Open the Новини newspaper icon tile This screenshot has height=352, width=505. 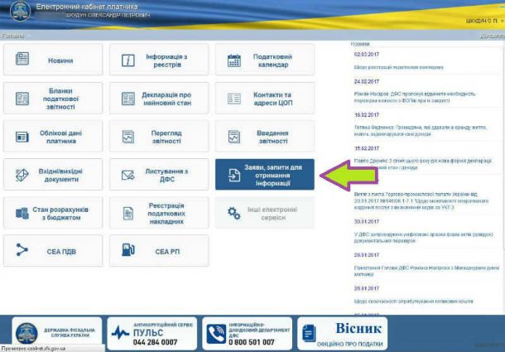(22, 59)
